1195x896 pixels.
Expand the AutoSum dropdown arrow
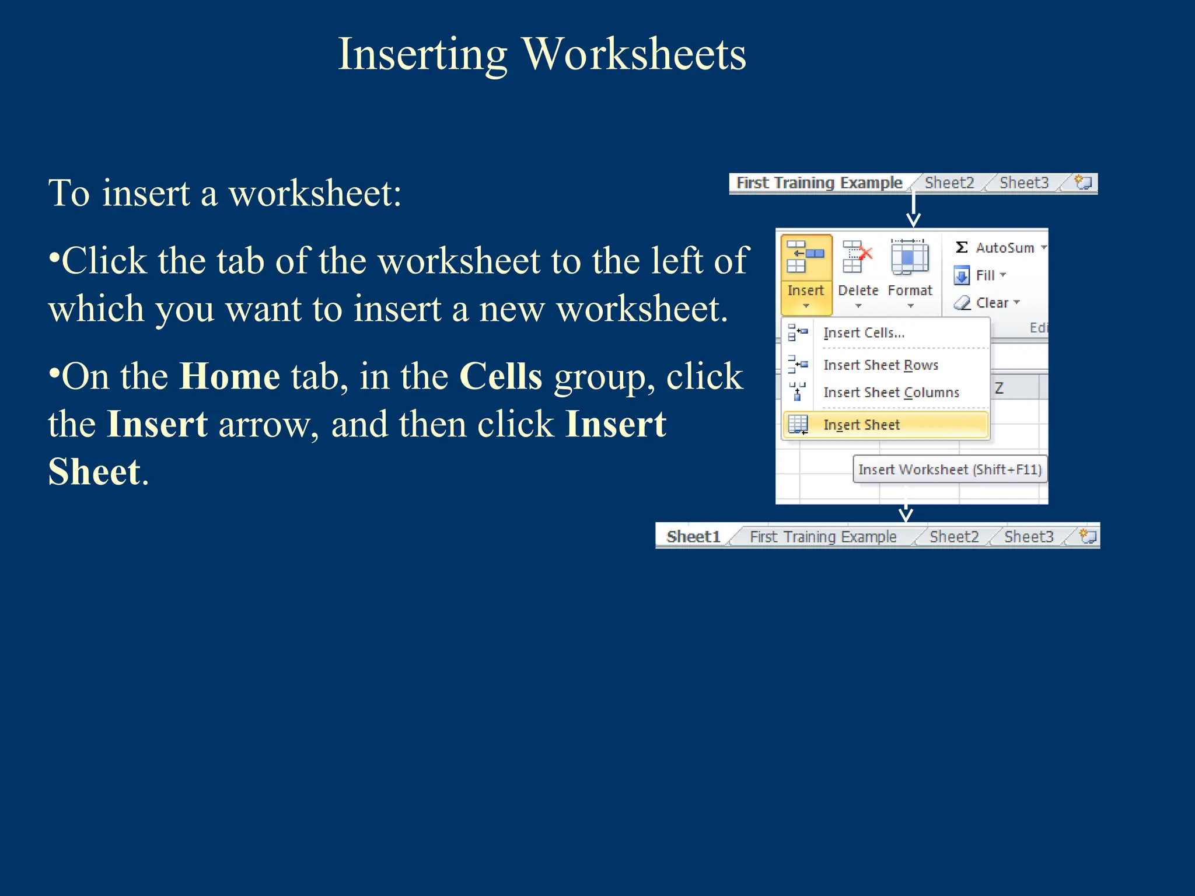click(x=1043, y=247)
